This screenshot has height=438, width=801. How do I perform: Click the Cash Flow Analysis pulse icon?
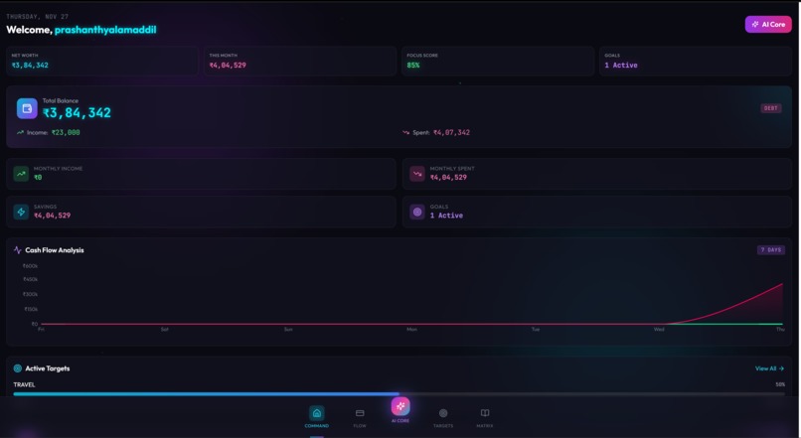[17, 250]
